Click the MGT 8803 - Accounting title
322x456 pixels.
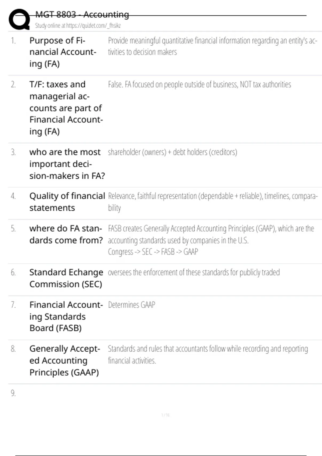point(82,14)
